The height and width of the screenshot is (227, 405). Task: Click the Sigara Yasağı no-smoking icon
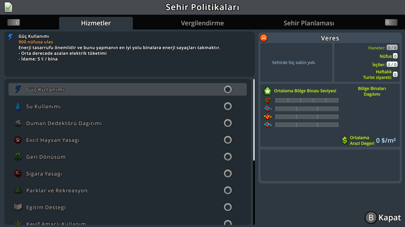(x=18, y=173)
